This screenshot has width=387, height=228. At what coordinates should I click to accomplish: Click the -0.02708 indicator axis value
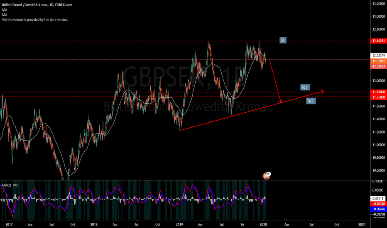(x=379, y=214)
